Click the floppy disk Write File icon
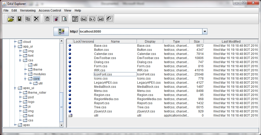Screen dimensions: 261x135 click(x=19, y=19)
